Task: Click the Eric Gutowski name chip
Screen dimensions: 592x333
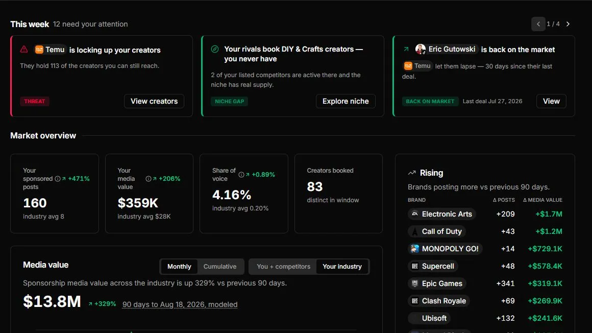Action: pyautogui.click(x=447, y=49)
